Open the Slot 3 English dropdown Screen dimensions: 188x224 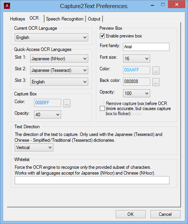pos(59,82)
